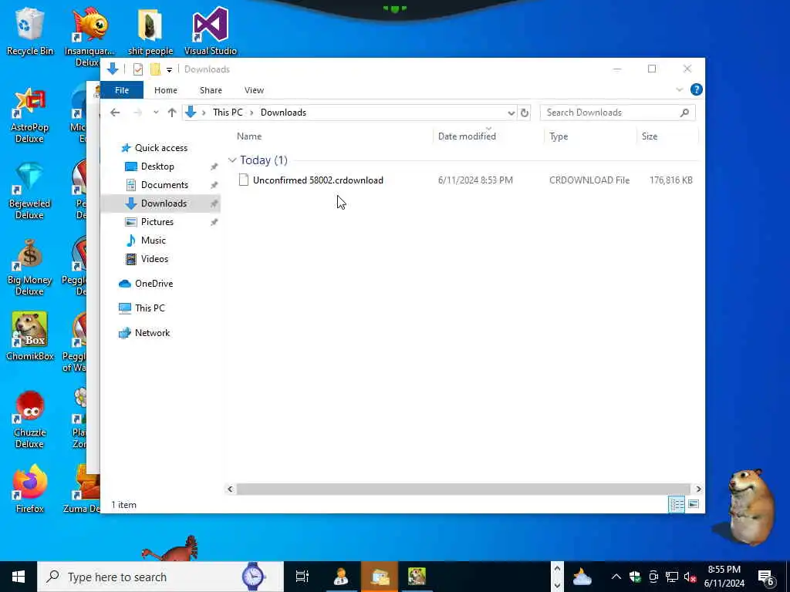The width and height of the screenshot is (790, 592).
Task: Refresh the Downloads folder
Action: pos(525,113)
